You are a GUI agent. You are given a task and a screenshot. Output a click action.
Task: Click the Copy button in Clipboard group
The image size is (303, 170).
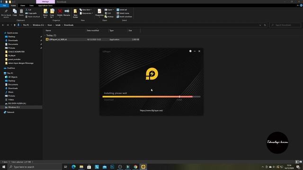tap(15, 13)
